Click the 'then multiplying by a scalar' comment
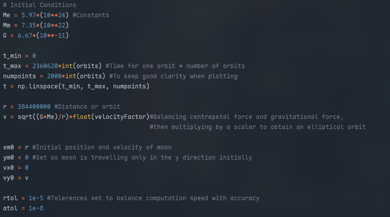Viewport: 390px width, 217px height. (x=257, y=127)
